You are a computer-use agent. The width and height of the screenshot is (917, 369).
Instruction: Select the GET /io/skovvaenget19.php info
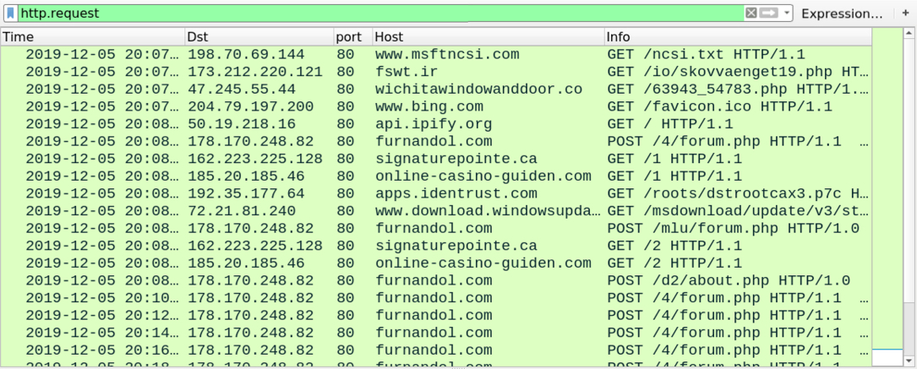pyautogui.click(x=738, y=72)
